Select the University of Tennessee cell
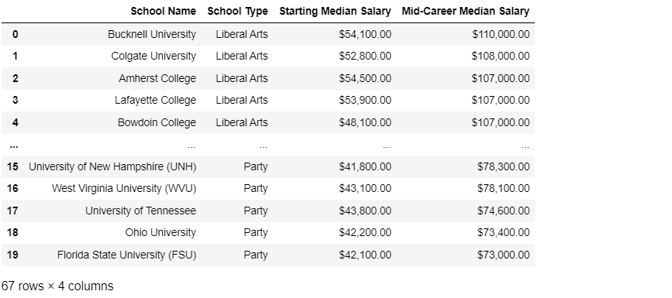The width and height of the screenshot is (672, 298). [140, 211]
